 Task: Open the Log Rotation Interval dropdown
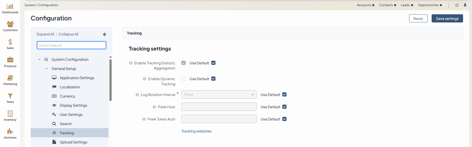tap(219, 95)
